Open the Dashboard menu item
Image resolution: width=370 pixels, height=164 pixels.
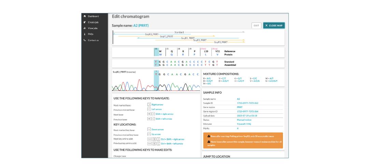[93, 16]
